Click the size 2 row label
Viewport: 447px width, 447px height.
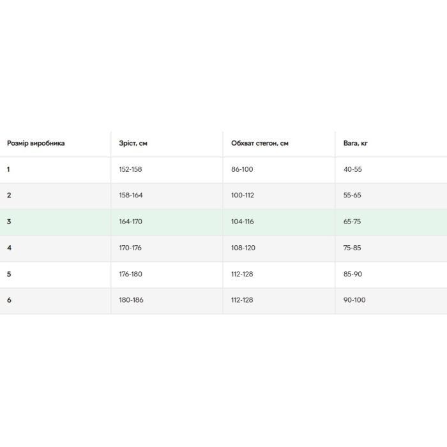[10, 195]
